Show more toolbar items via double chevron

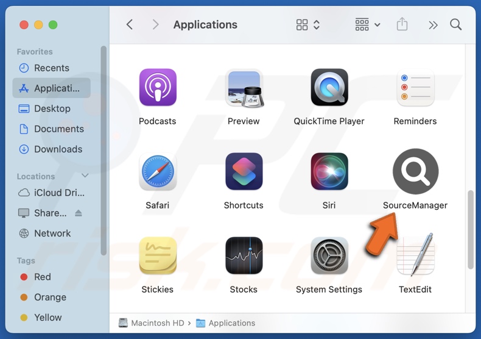(433, 25)
